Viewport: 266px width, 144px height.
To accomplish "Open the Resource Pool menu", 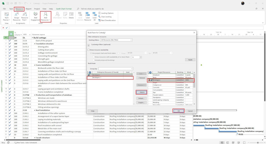I will click(25, 17).
